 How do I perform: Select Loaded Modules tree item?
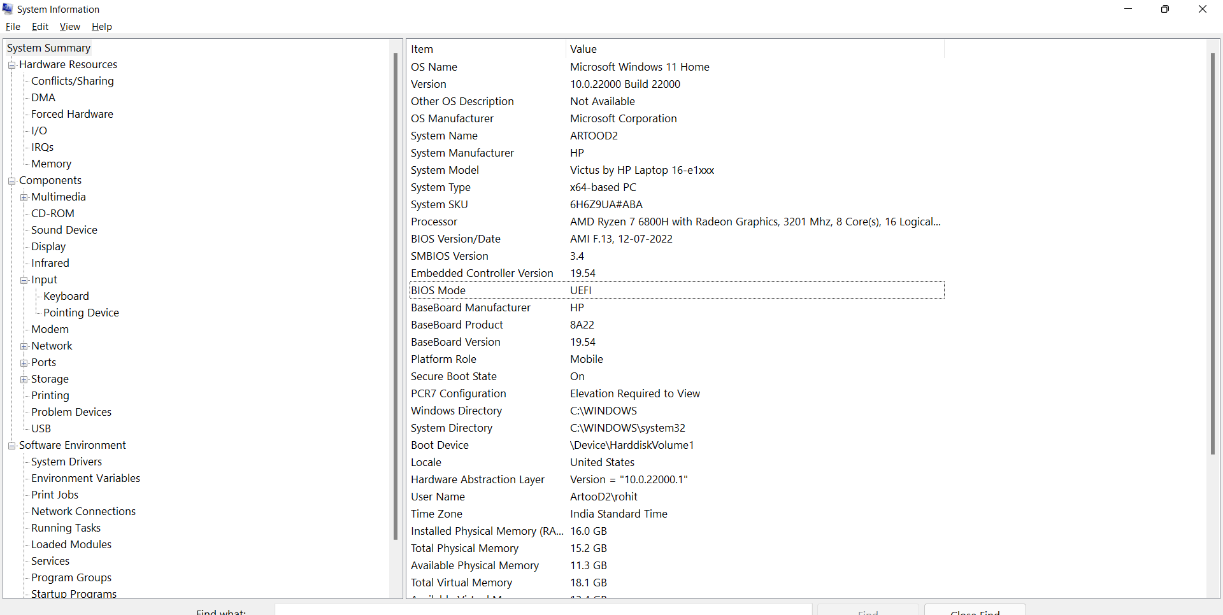tap(71, 544)
